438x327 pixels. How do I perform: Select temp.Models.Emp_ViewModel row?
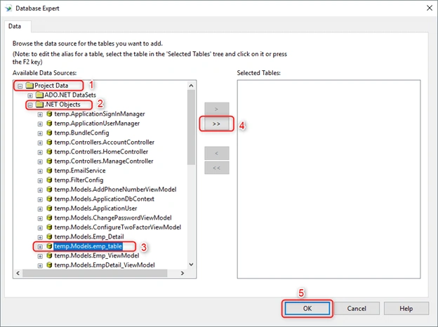97,255
